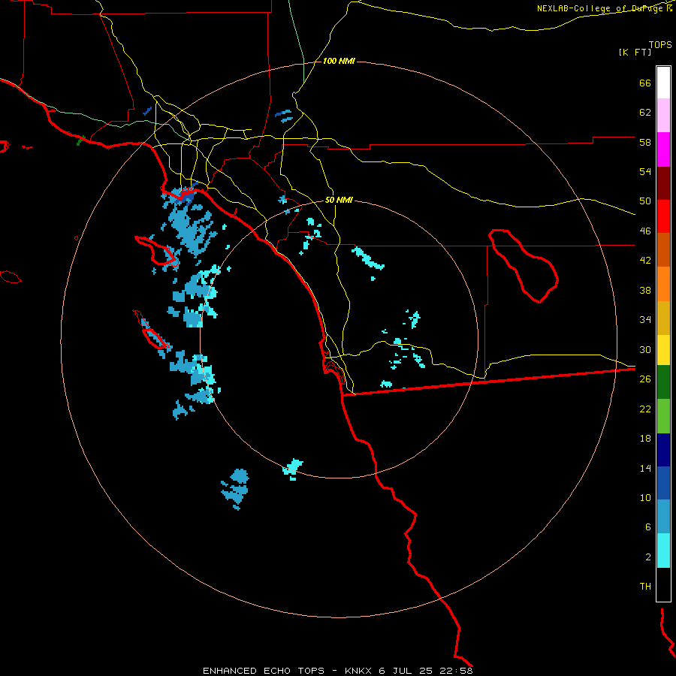Click the magenta legend swatch
Screen dimensions: 676x676
coord(663,149)
